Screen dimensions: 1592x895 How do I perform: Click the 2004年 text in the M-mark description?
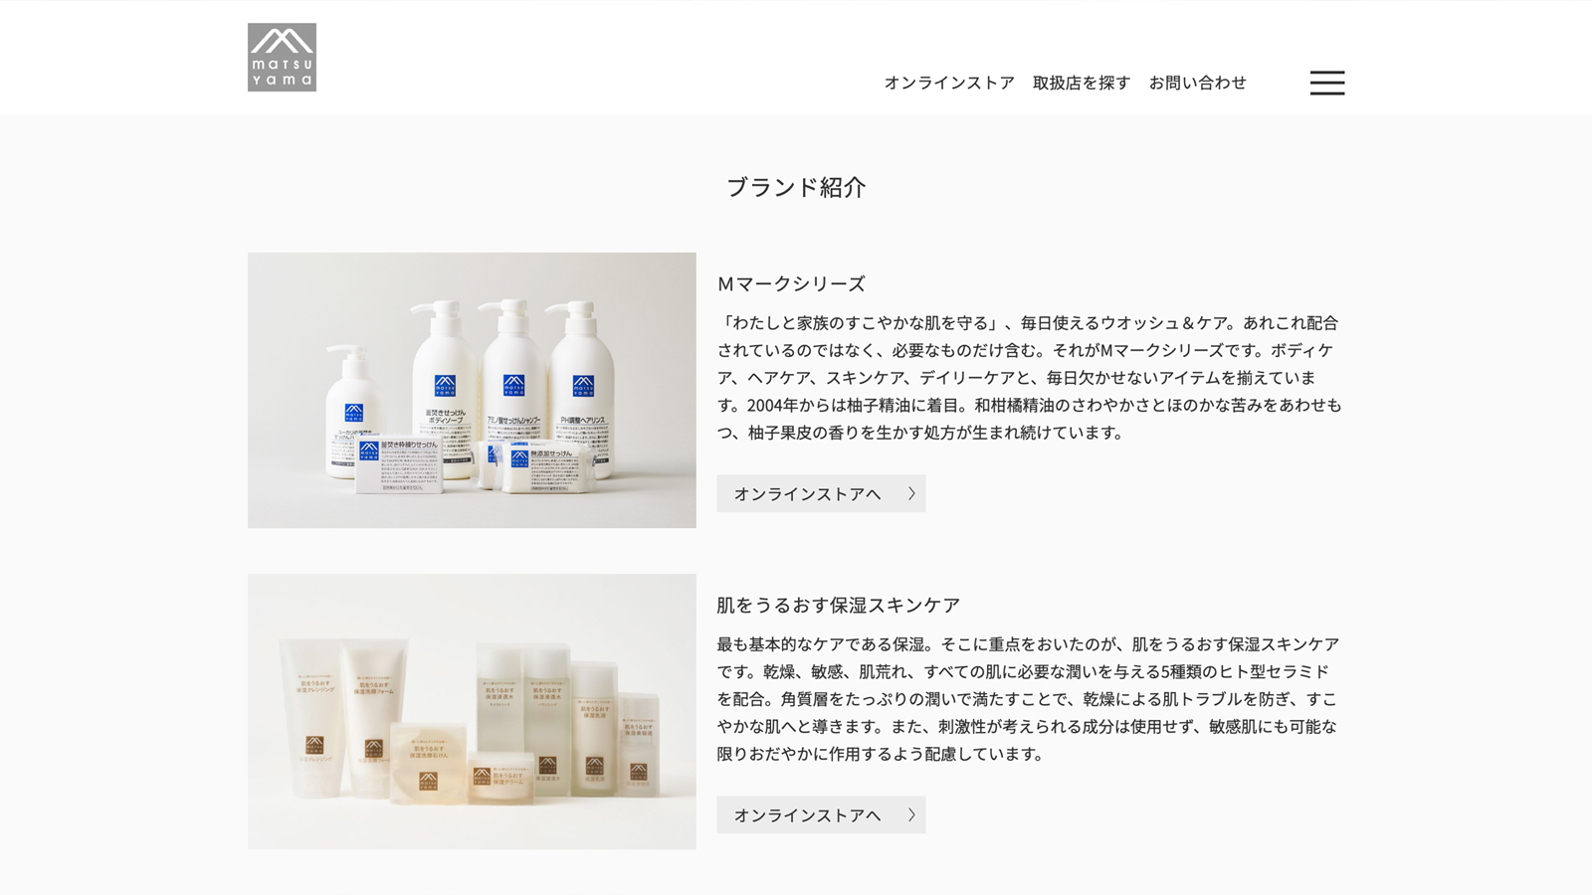pyautogui.click(x=771, y=405)
